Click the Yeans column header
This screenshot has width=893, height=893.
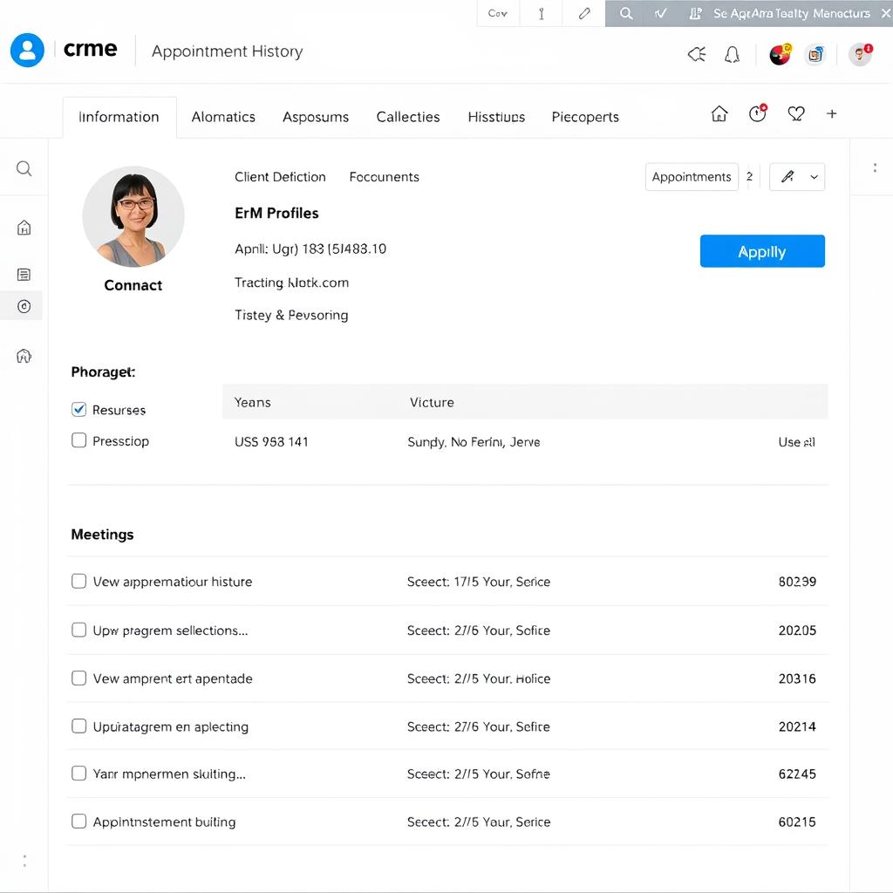(x=252, y=402)
